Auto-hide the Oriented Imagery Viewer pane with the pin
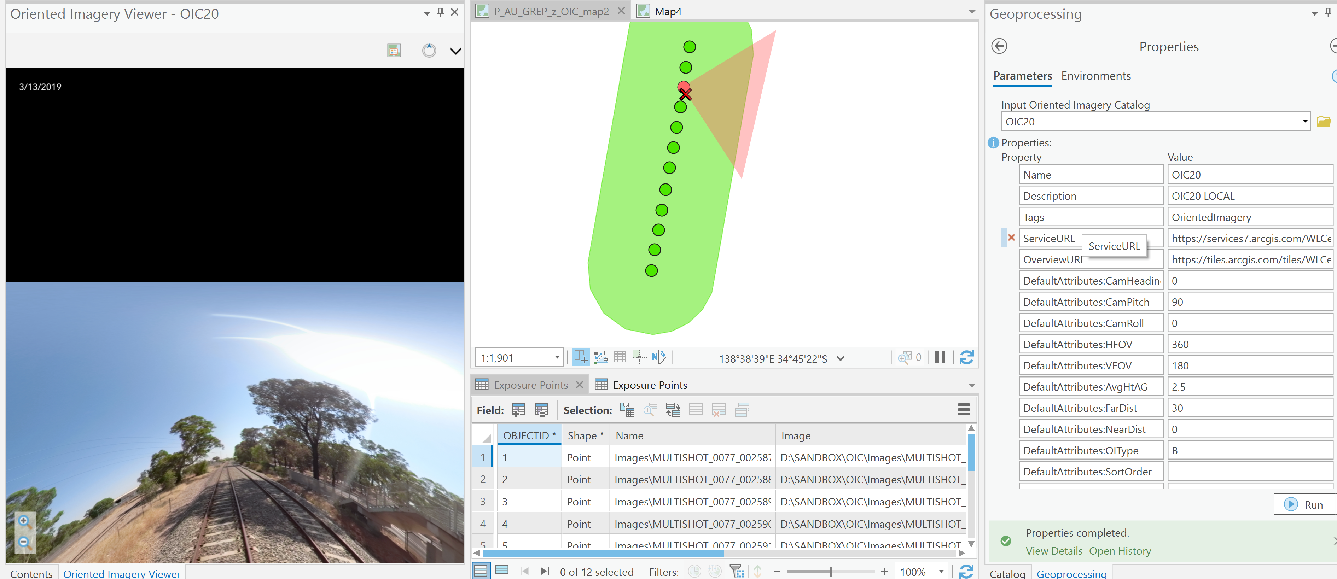The image size is (1337, 579). point(441,12)
